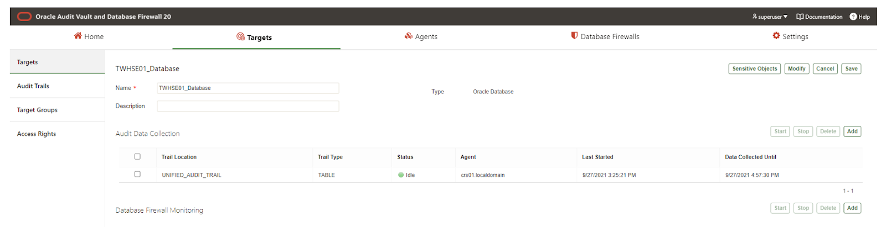
Task: Click the 9/27/2021 4:57:30 PM cell
Action: pos(752,175)
